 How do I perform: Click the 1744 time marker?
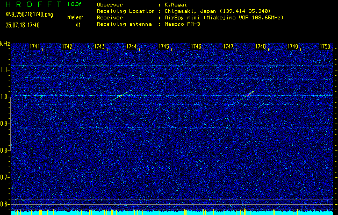click(131, 46)
